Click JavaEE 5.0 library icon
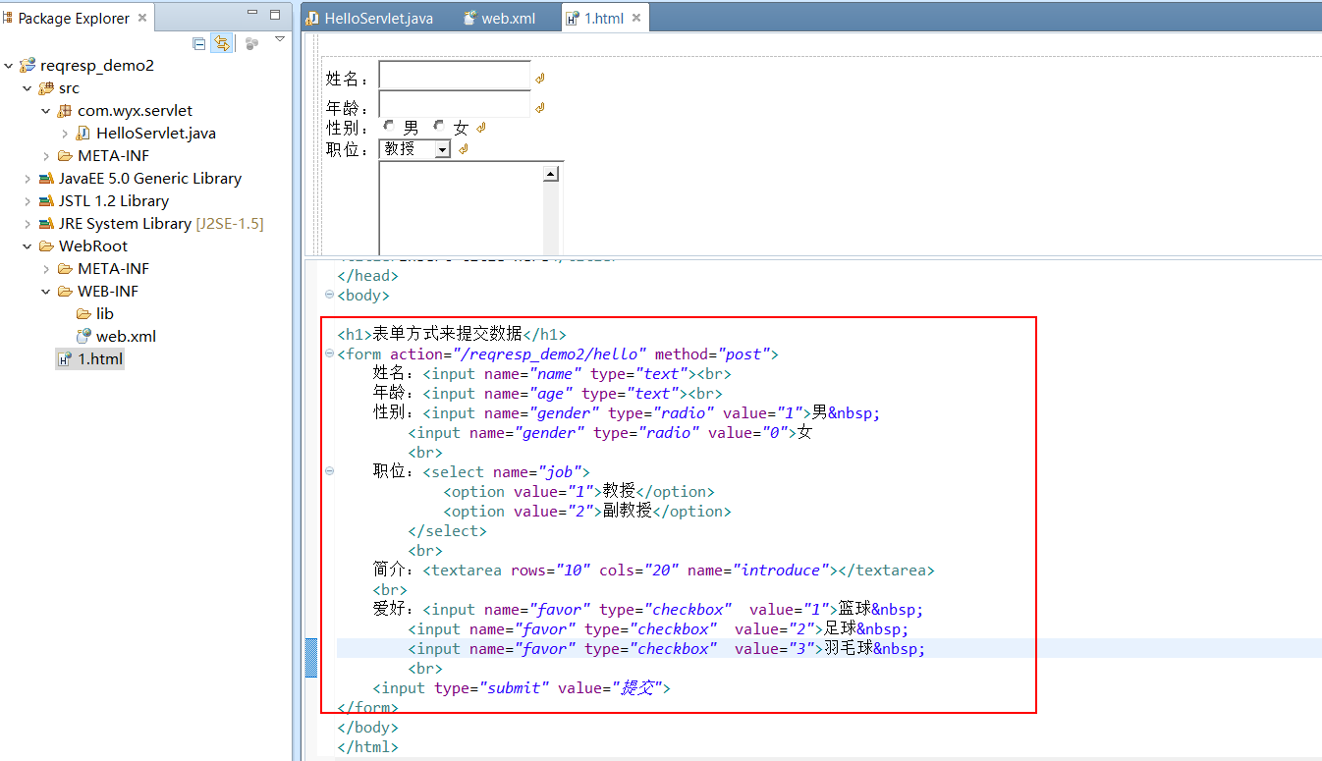The image size is (1322, 761). coord(45,179)
